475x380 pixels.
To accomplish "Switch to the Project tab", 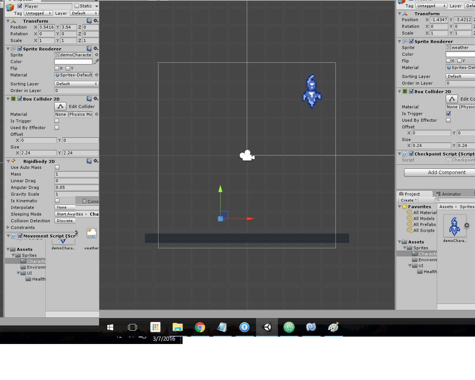I will coord(412,194).
